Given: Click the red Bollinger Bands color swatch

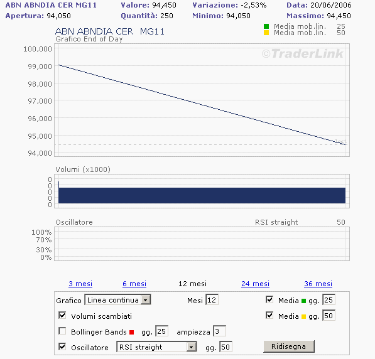Looking at the screenshot, I should pos(131,332).
